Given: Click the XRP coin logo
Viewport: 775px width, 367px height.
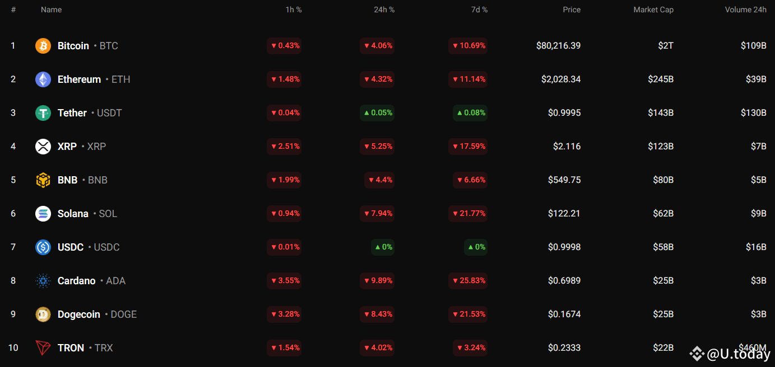Looking at the screenshot, I should [43, 146].
